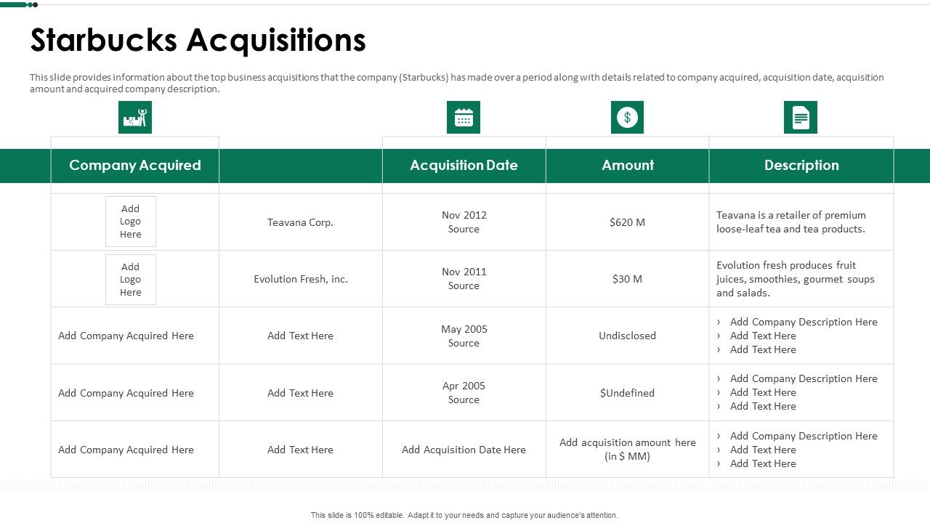This screenshot has height=523, width=930.
Task: Click 'Add Text Here' name cell in Apr 2005 row
Action: coord(301,393)
